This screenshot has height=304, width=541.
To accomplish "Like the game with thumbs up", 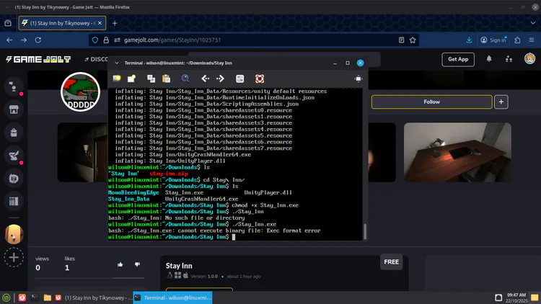I will [120, 264].
